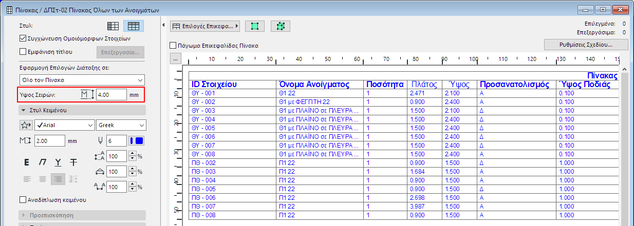Click width cell 2.698
Screen dimensions: 634x226
[x=424, y=197]
